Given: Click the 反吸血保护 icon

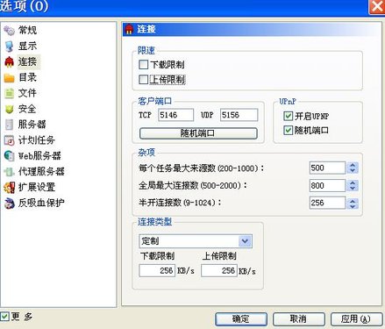Looking at the screenshot, I should [9, 203].
